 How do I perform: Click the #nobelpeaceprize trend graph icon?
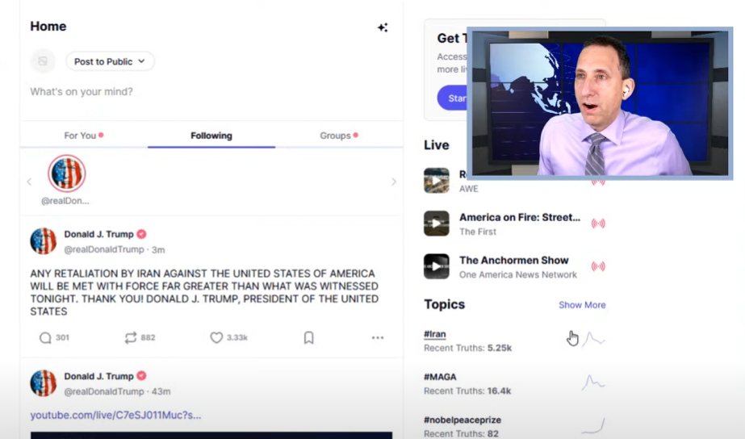593,426
